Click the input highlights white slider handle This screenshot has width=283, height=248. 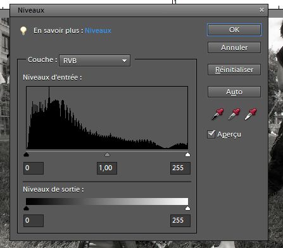[187, 154]
